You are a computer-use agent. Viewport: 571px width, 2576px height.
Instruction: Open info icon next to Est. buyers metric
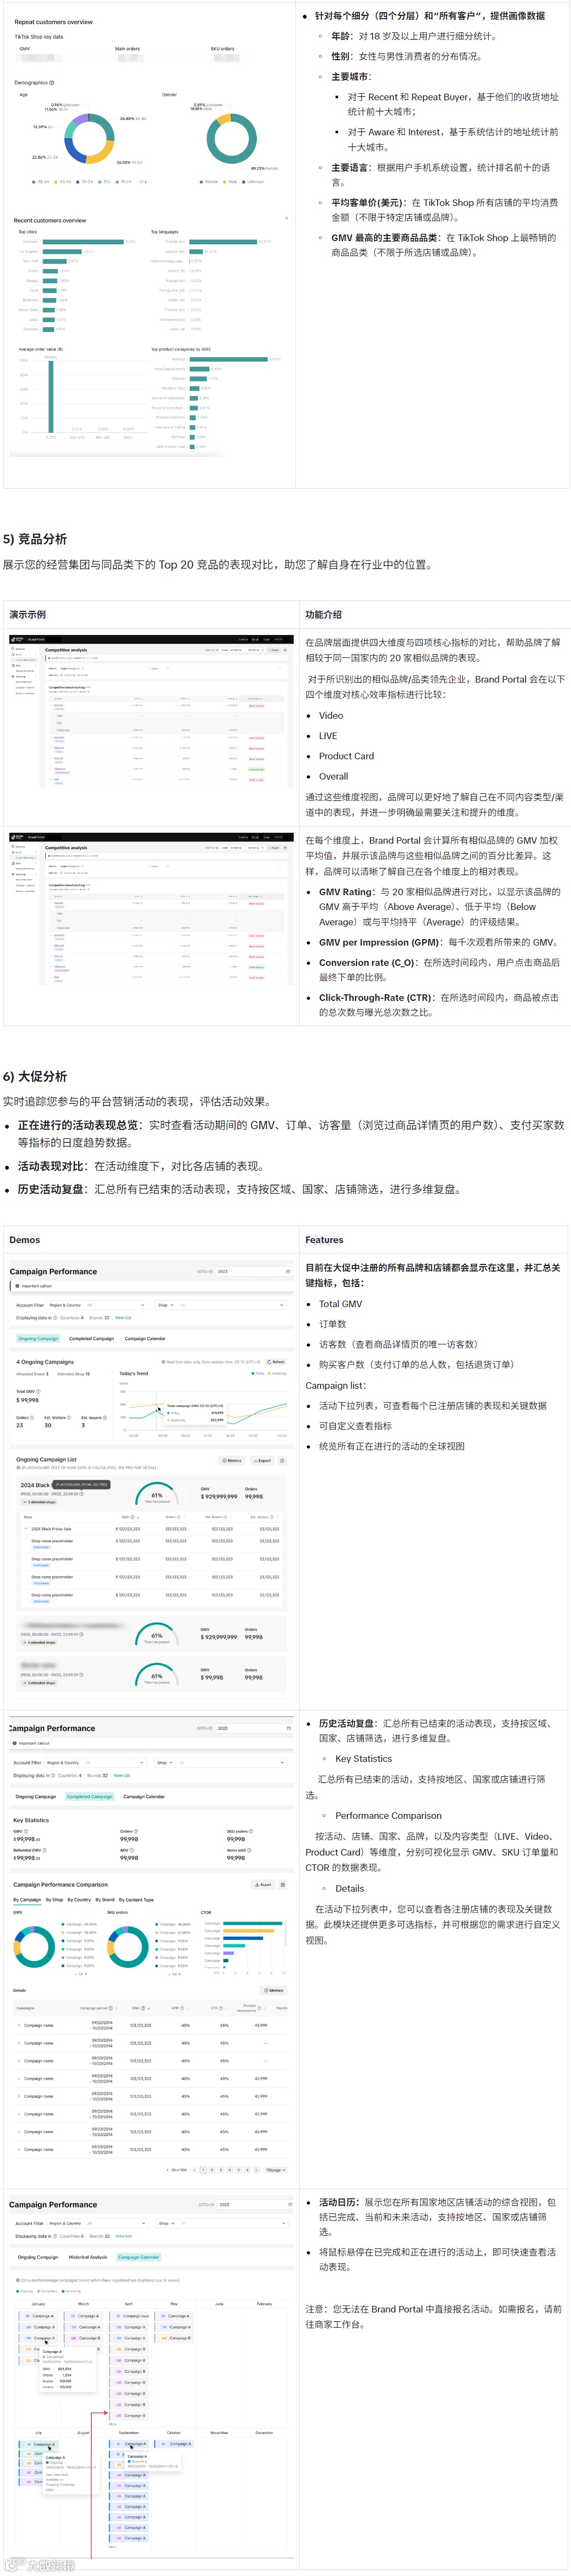click(x=104, y=1417)
